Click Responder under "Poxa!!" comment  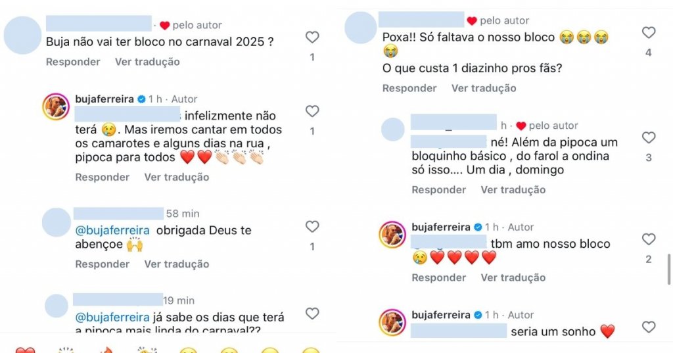pos(409,88)
